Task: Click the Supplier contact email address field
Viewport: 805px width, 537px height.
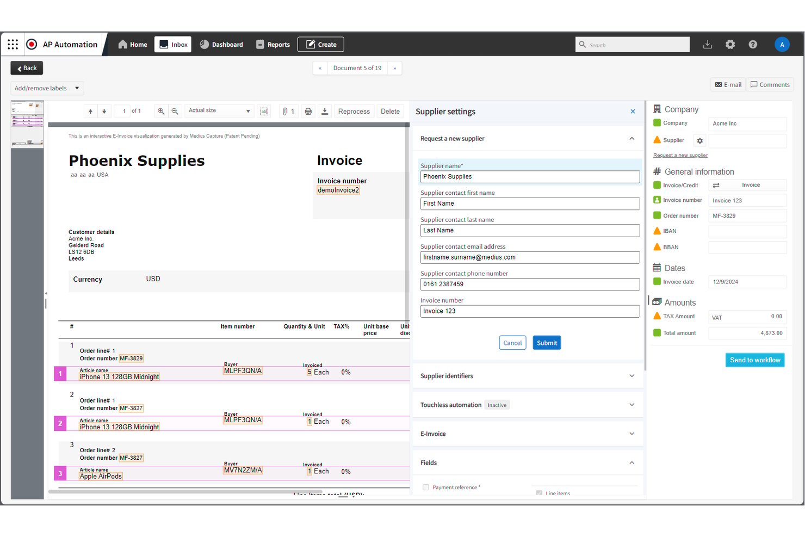Action: pyautogui.click(x=530, y=257)
